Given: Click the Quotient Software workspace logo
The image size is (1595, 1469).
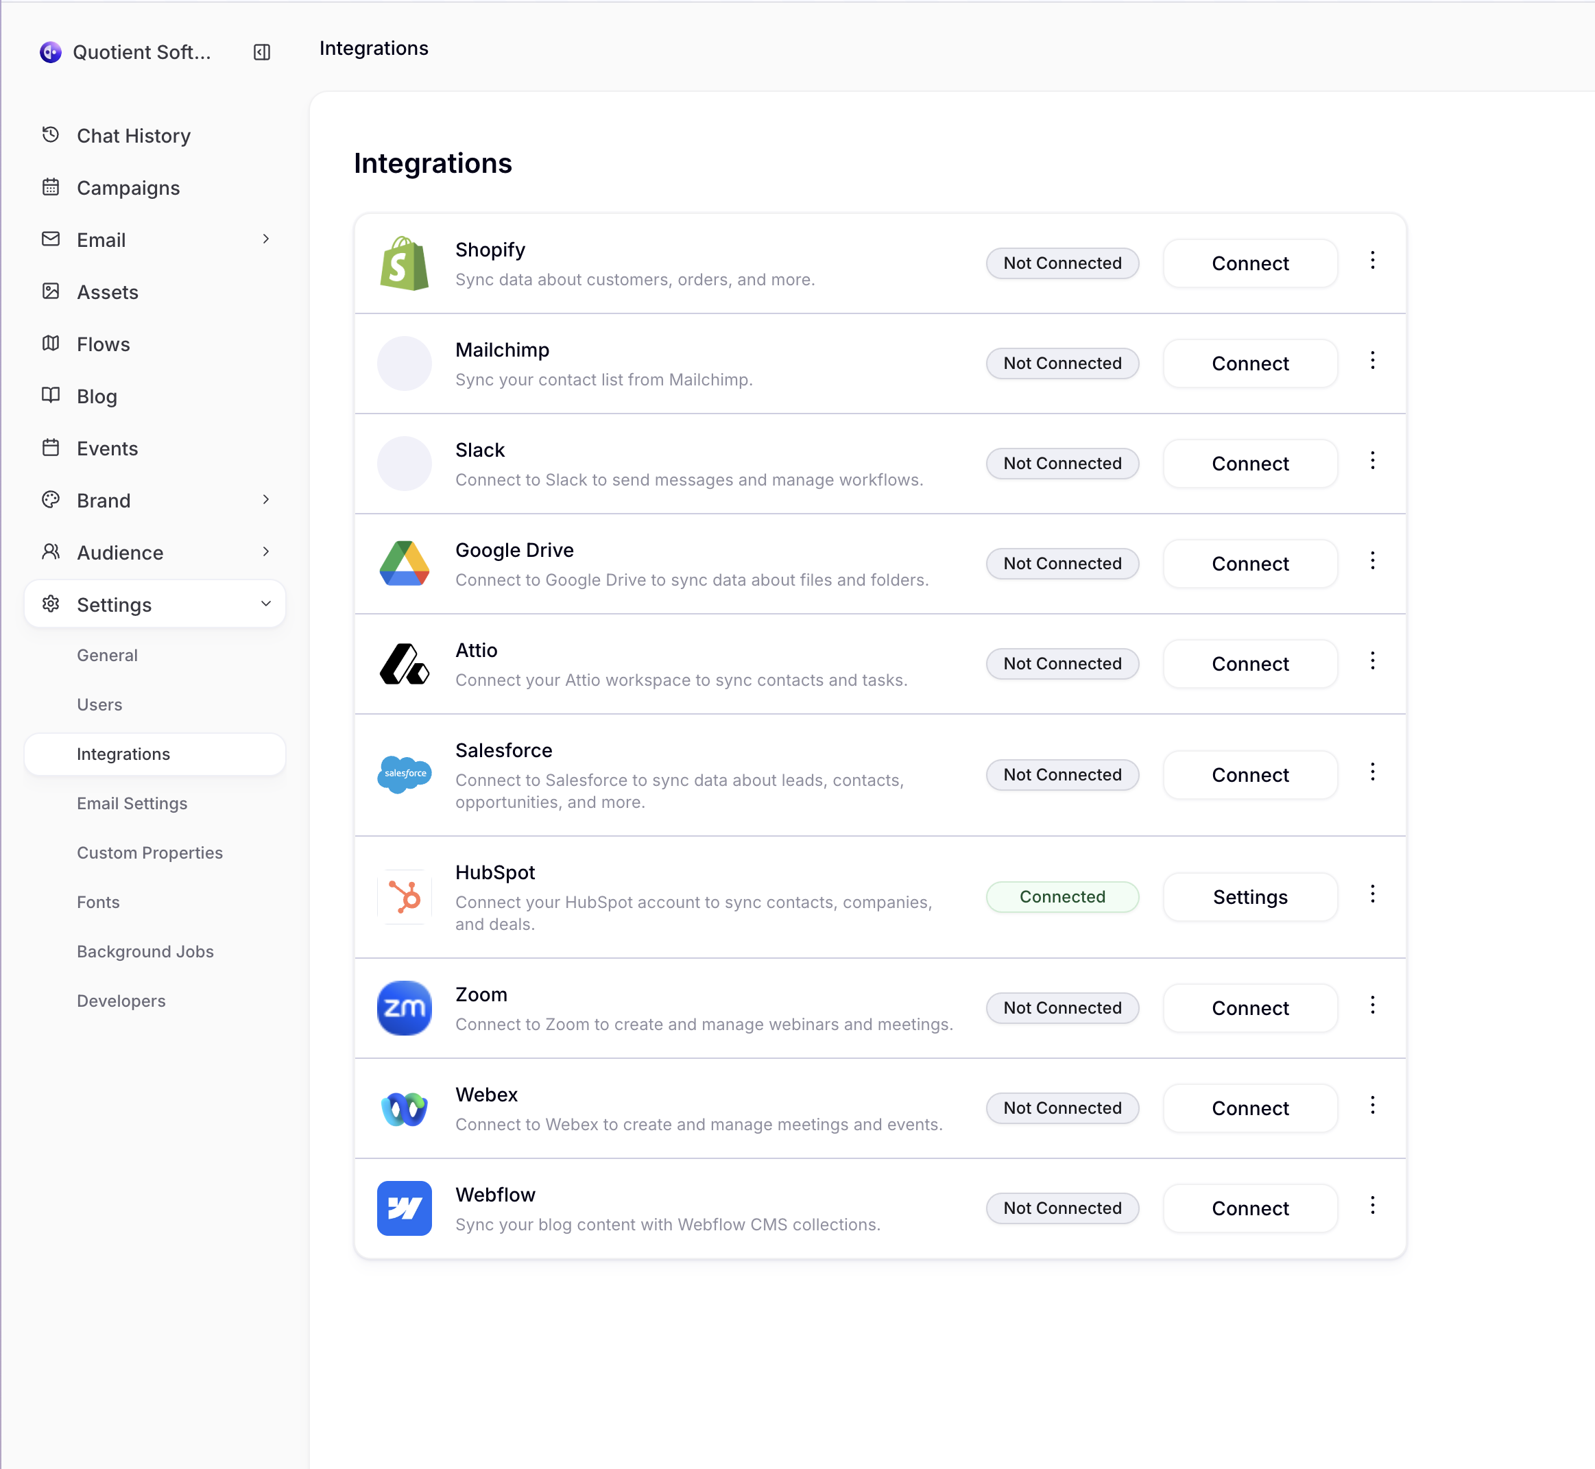Looking at the screenshot, I should [51, 52].
